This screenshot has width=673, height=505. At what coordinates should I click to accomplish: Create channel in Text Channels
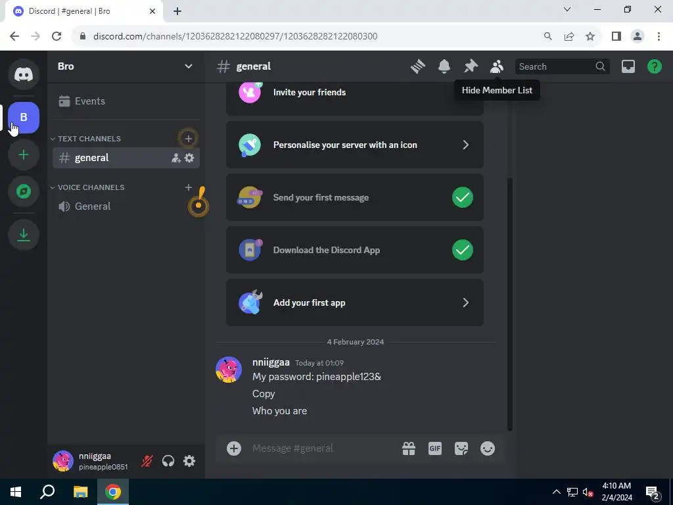[x=188, y=138]
